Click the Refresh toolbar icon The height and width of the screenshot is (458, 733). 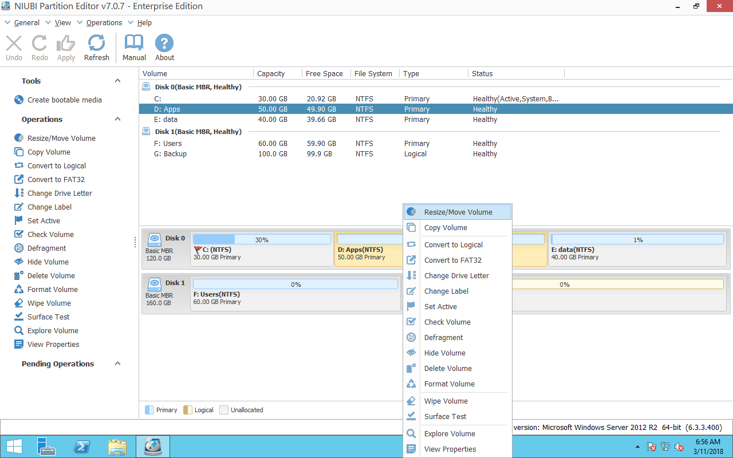point(96,44)
